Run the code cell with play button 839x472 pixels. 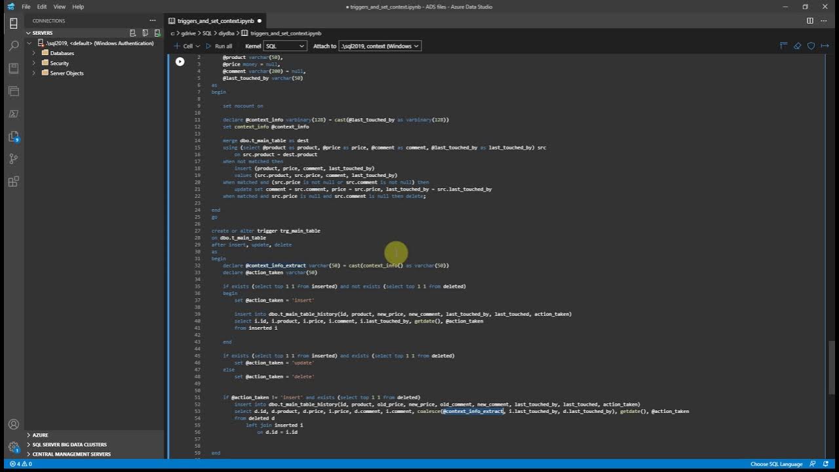pyautogui.click(x=180, y=61)
